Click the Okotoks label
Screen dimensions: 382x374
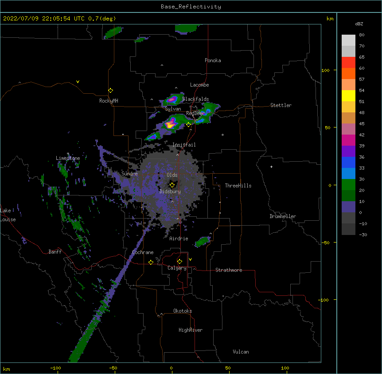coord(183,311)
